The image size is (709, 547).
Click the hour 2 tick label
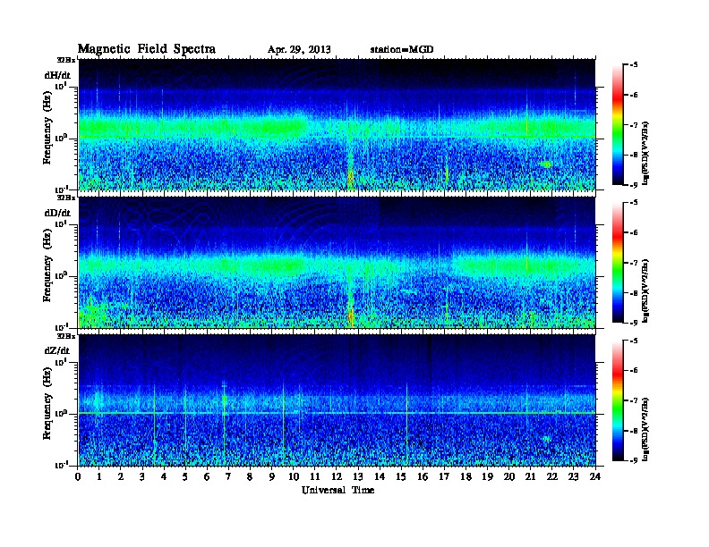[x=121, y=477]
